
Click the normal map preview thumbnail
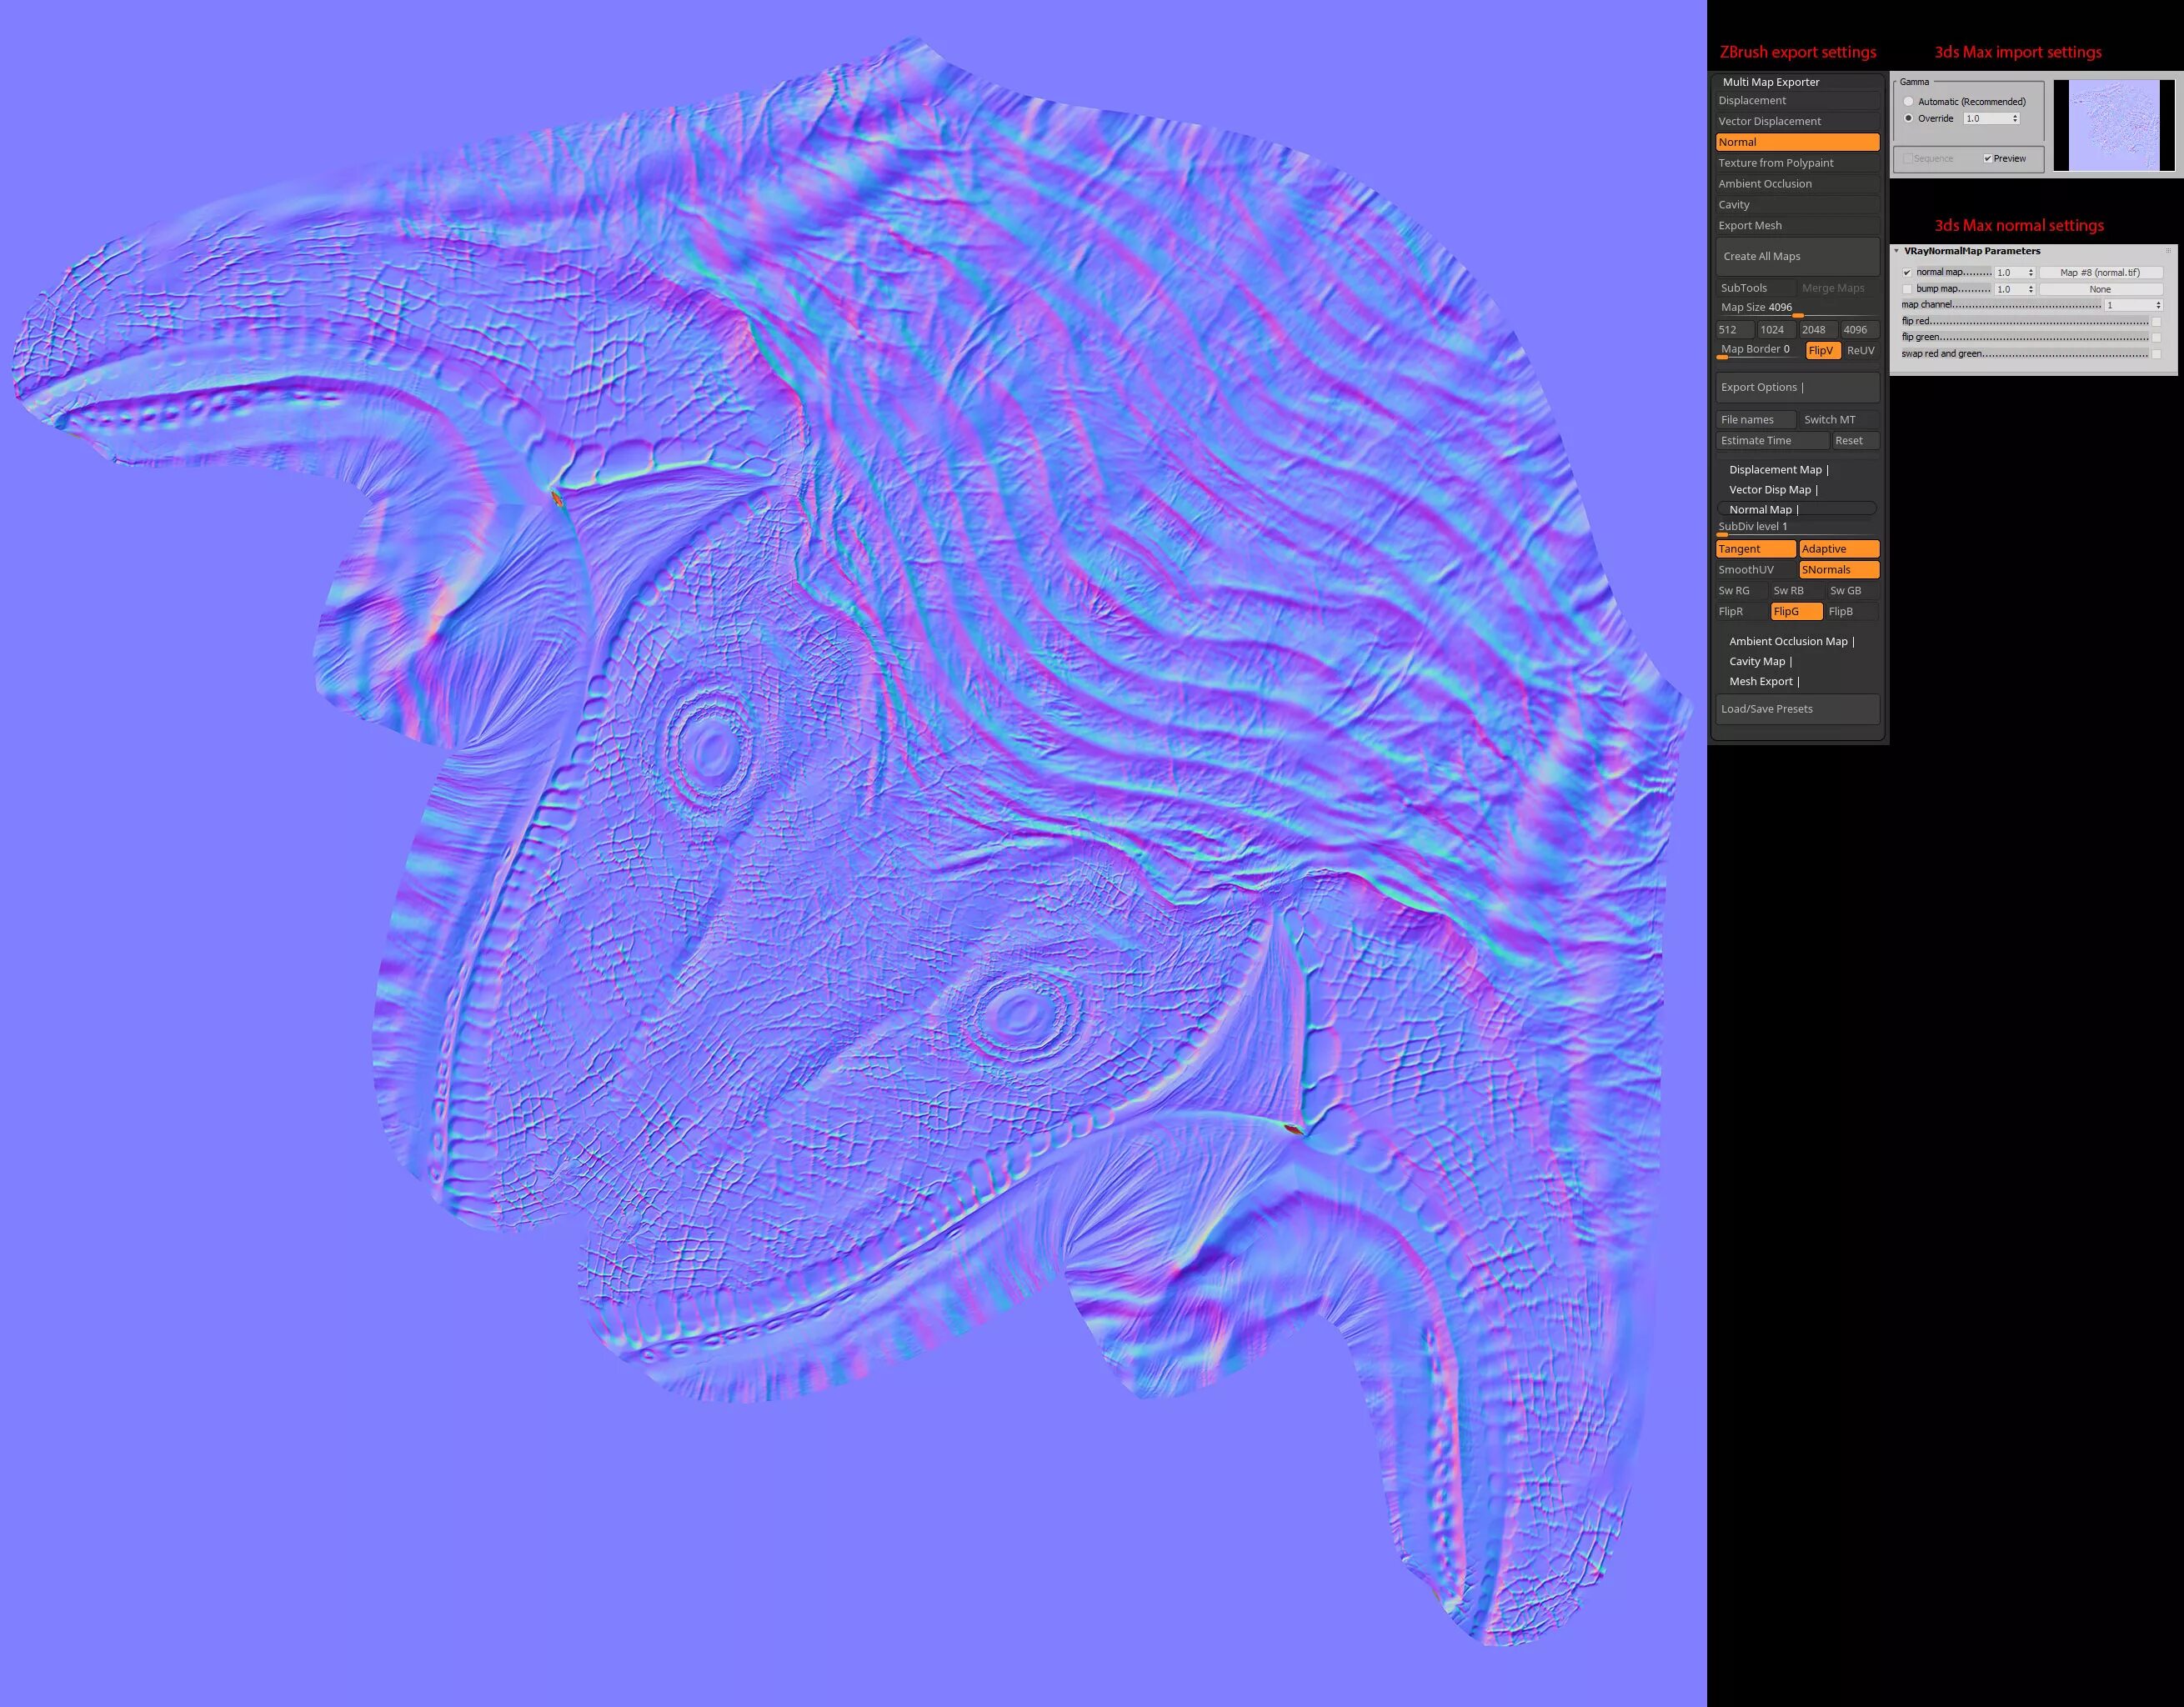point(2113,125)
